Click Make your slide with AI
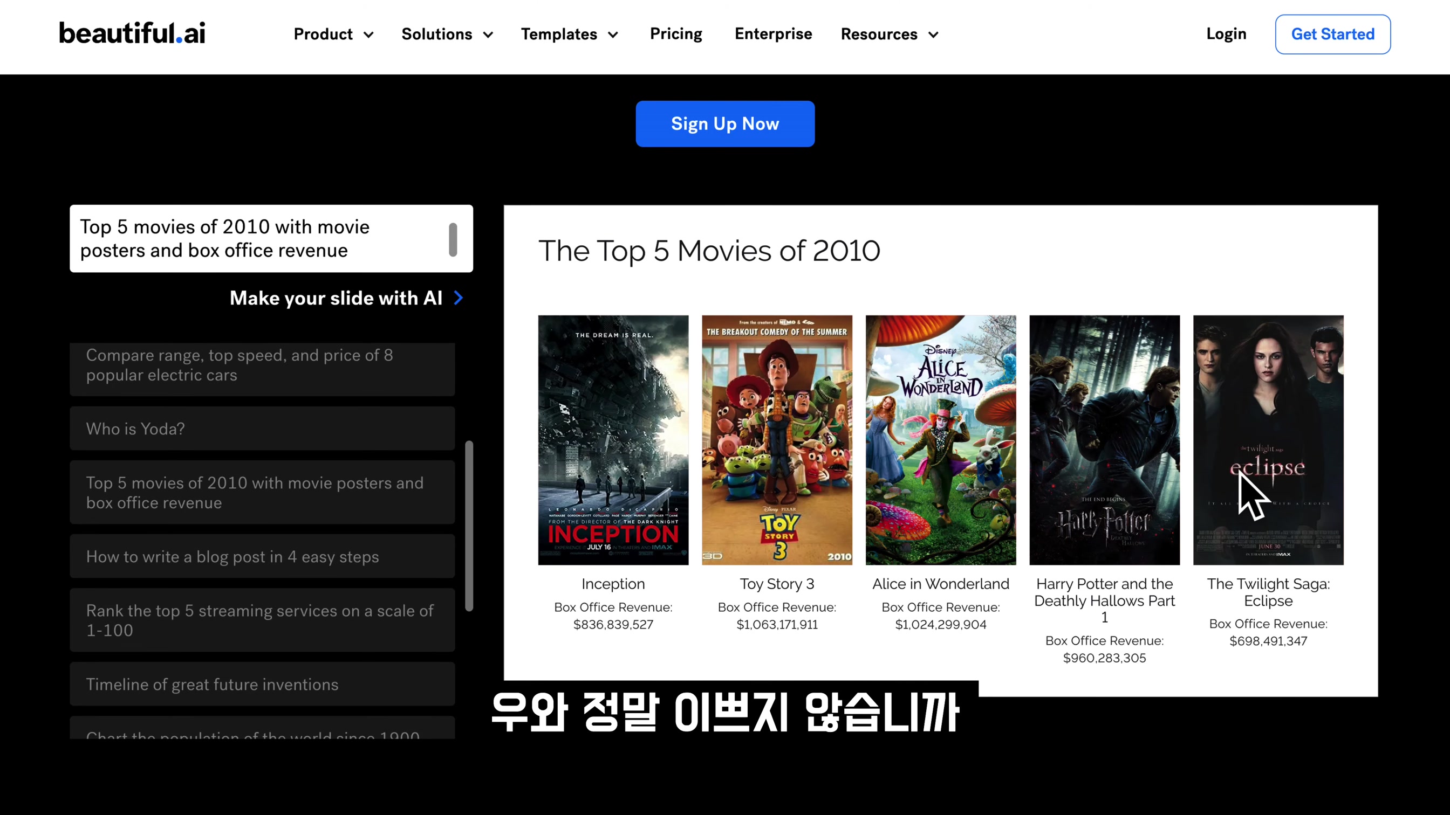The width and height of the screenshot is (1450, 815). tap(336, 298)
